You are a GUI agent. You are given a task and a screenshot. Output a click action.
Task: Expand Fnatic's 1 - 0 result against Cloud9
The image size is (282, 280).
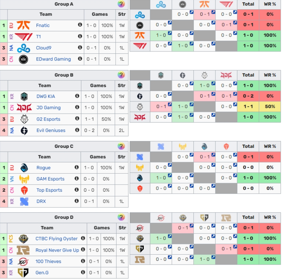click(x=169, y=33)
